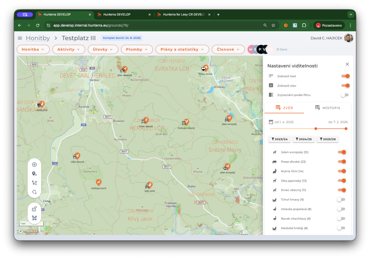
Task: Click the Honitby breadcrumb link
Action: click(x=38, y=38)
